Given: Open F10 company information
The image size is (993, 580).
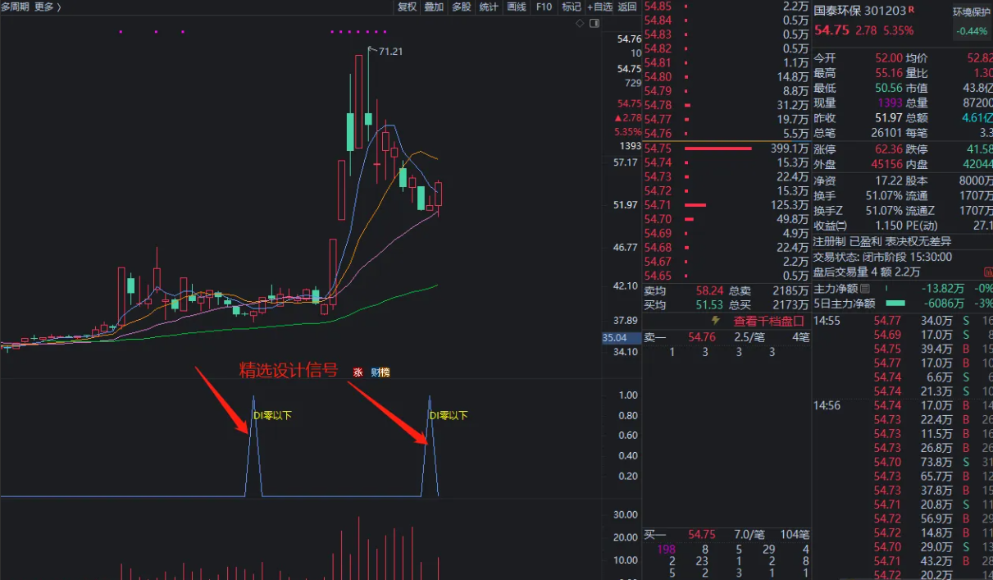Looking at the screenshot, I should click(x=544, y=7).
